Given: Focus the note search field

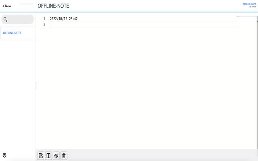Looking at the screenshot, I should 18,19.
